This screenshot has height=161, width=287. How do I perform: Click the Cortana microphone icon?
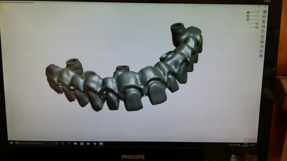pyautogui.click(x=56, y=143)
